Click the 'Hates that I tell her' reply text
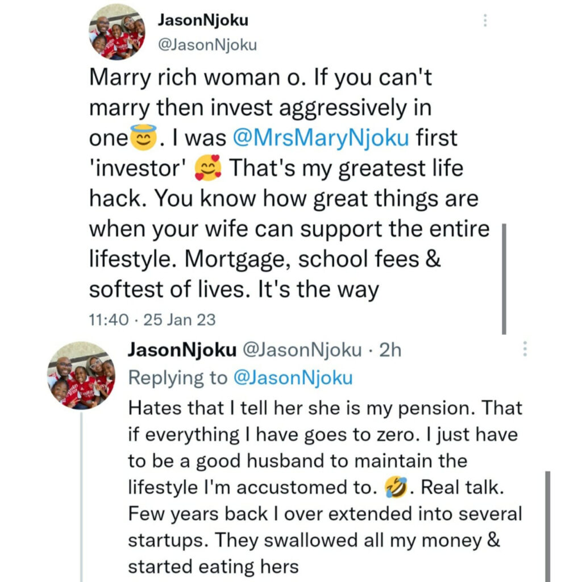The height and width of the screenshot is (582, 582). (x=325, y=487)
